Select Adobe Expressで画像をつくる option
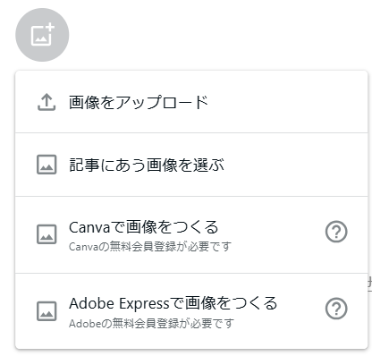Viewport: 372px width, 356px height. (x=191, y=310)
